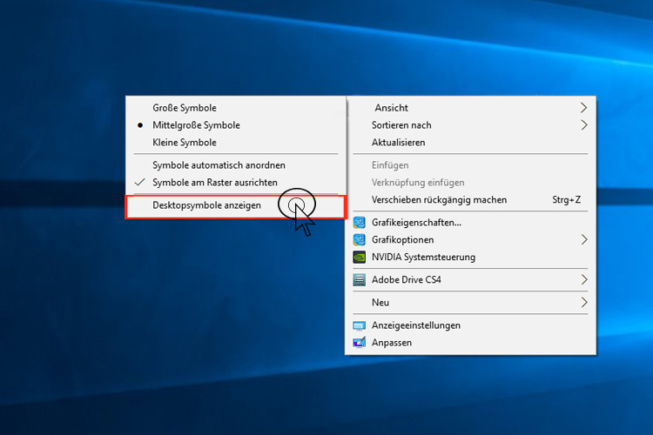Click the NVIDIA Systemsteuerung logo icon
The image size is (653, 435).
[359, 257]
